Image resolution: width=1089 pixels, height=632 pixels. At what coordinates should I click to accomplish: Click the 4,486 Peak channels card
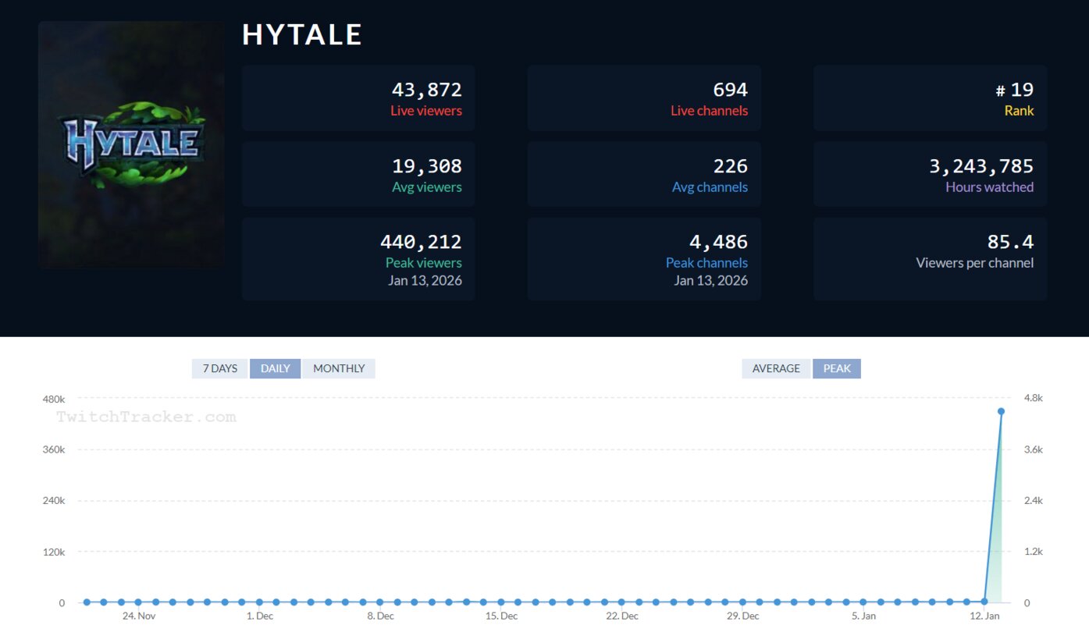[644, 259]
